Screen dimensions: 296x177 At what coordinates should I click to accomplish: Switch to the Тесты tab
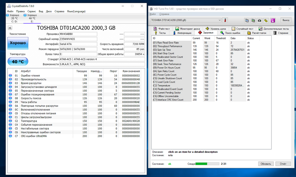160,33
